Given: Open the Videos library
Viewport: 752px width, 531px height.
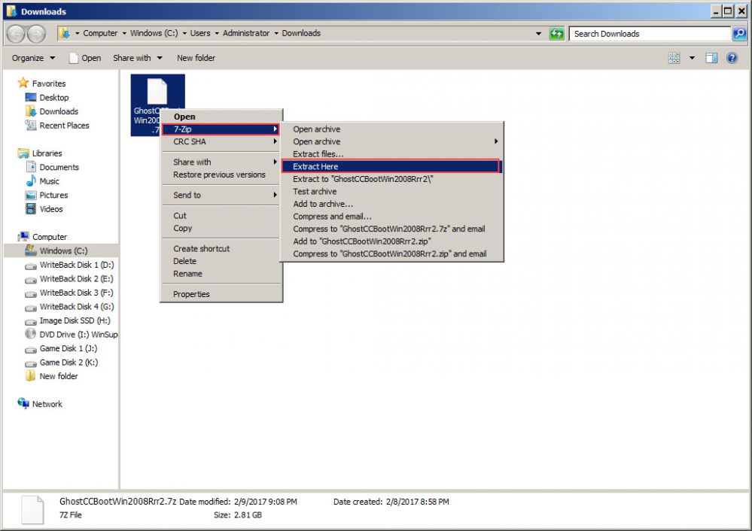Looking at the screenshot, I should tap(51, 209).
